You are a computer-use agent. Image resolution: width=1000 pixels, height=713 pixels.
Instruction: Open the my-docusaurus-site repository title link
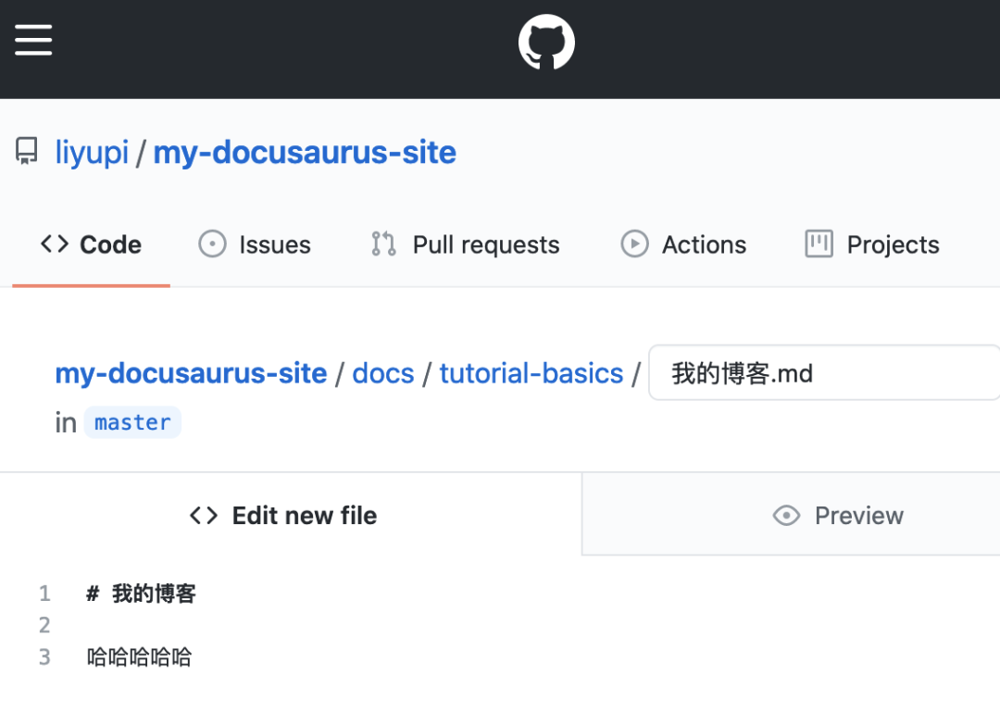pyautogui.click(x=305, y=152)
